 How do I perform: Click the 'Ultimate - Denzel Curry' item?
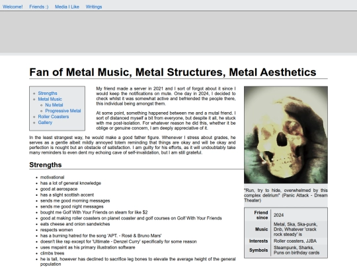[118, 242]
